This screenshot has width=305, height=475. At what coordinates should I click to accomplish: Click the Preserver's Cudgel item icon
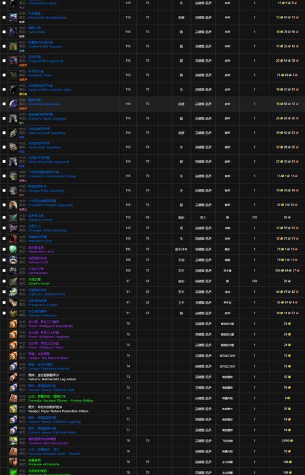[13, 303]
